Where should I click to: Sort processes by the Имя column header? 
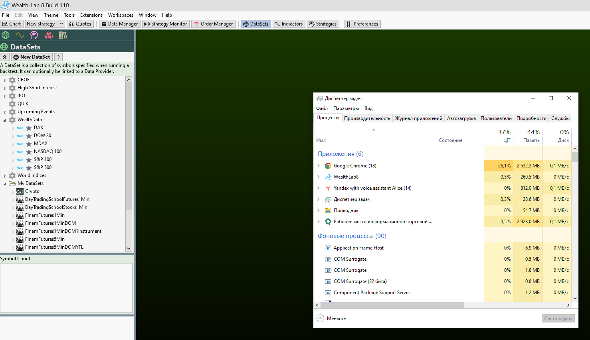pos(375,136)
